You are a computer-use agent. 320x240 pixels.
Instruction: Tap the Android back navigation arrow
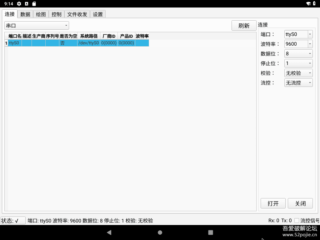pos(109,232)
